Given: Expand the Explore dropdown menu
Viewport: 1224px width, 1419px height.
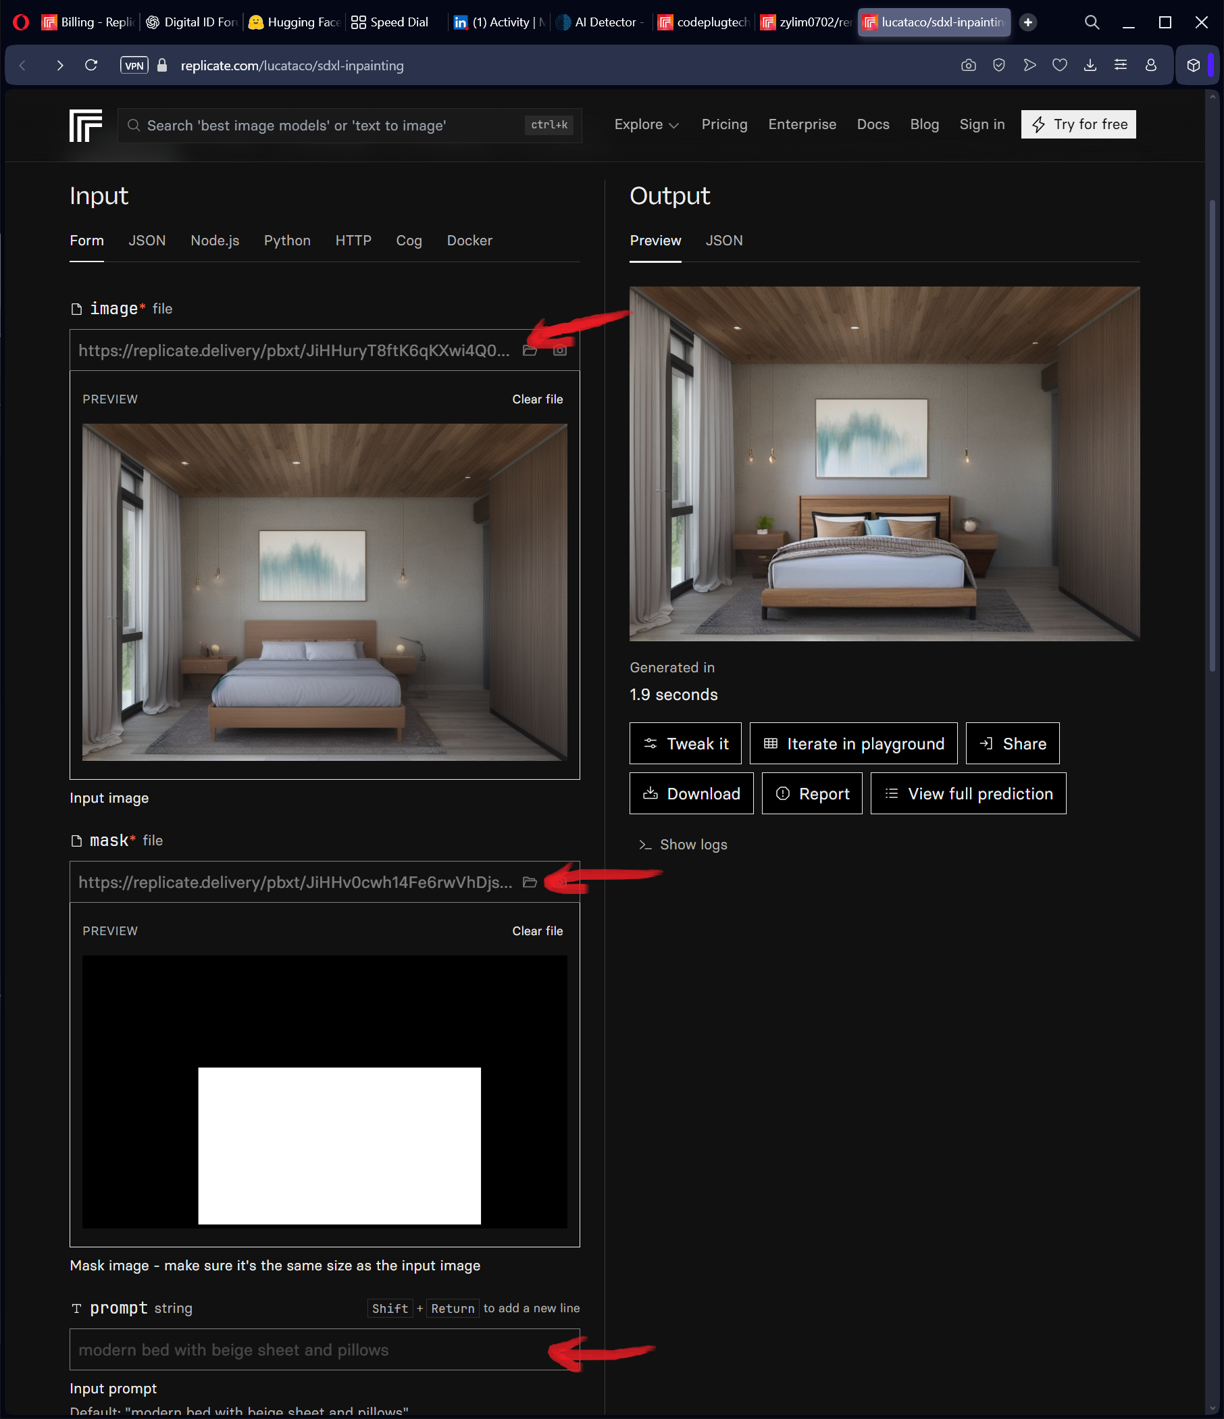Looking at the screenshot, I should click(x=646, y=124).
